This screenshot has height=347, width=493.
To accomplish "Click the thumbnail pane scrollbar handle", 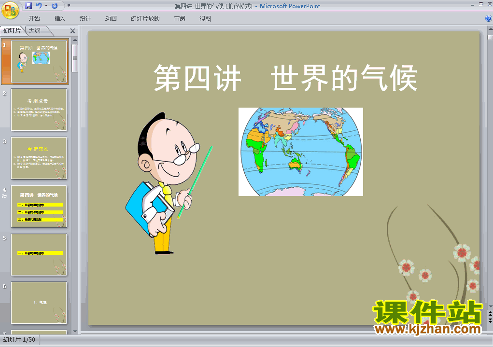I will tap(75, 58).
